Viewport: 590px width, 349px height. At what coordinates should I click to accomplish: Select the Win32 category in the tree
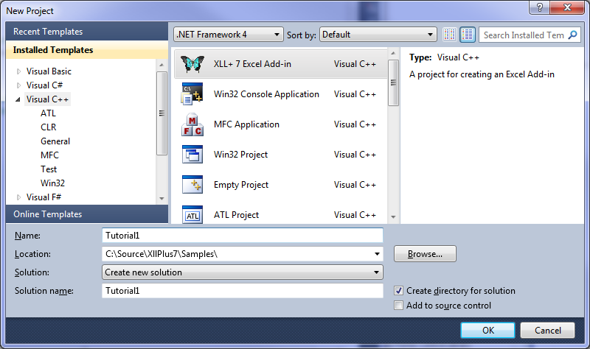[x=52, y=183]
